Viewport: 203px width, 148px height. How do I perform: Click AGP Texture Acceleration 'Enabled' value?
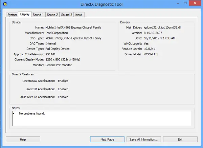[63, 97]
